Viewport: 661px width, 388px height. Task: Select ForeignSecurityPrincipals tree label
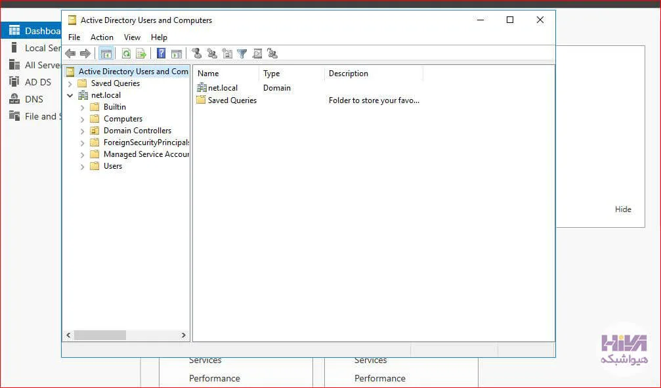[x=146, y=142]
